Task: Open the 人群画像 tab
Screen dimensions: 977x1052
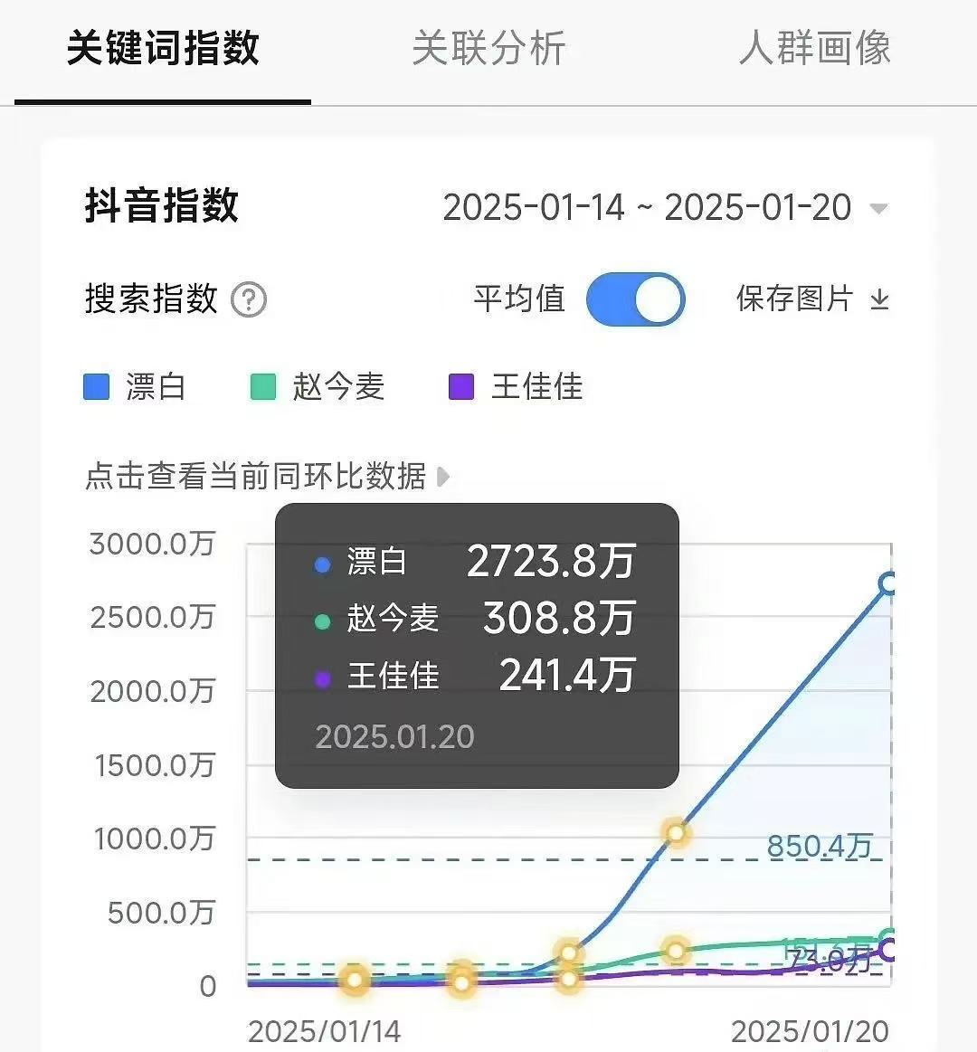Action: click(814, 48)
